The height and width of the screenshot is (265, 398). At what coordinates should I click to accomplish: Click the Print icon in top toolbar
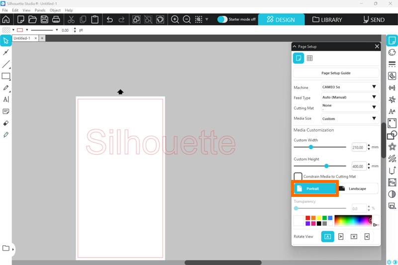tap(56, 20)
